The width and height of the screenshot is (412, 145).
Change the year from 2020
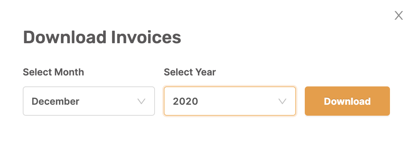point(230,101)
